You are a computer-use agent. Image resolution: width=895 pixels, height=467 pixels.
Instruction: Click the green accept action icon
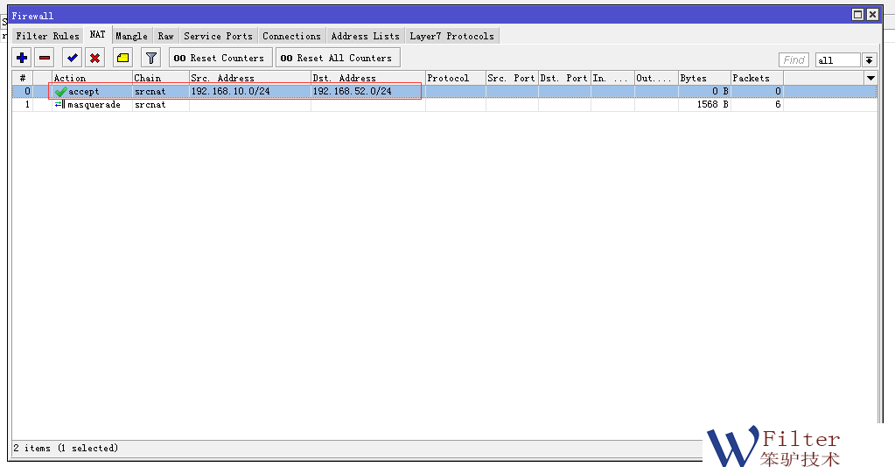[x=60, y=92]
